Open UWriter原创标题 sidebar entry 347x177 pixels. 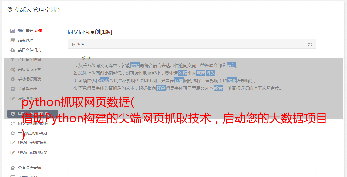tap(33, 153)
